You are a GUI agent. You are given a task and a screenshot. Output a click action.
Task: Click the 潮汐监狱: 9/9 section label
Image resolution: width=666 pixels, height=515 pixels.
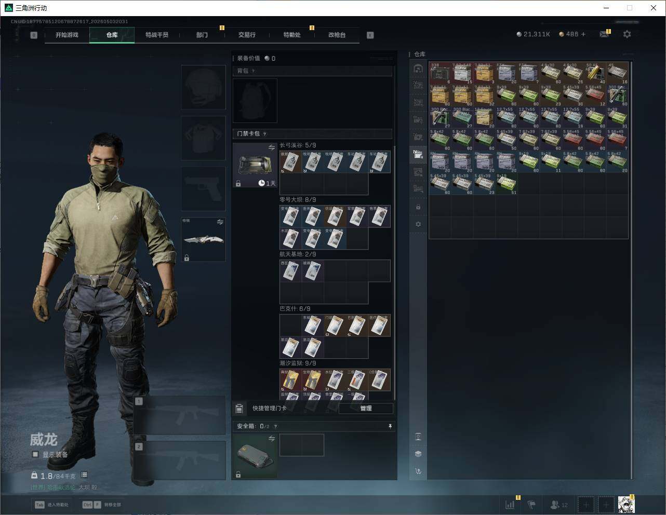click(x=298, y=363)
